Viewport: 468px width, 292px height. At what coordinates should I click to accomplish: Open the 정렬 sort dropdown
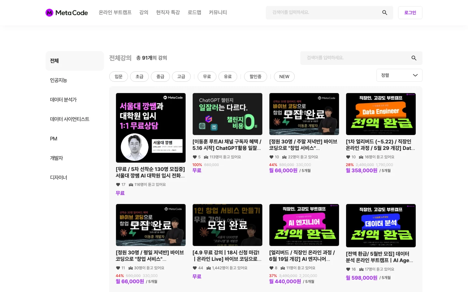tap(399, 75)
